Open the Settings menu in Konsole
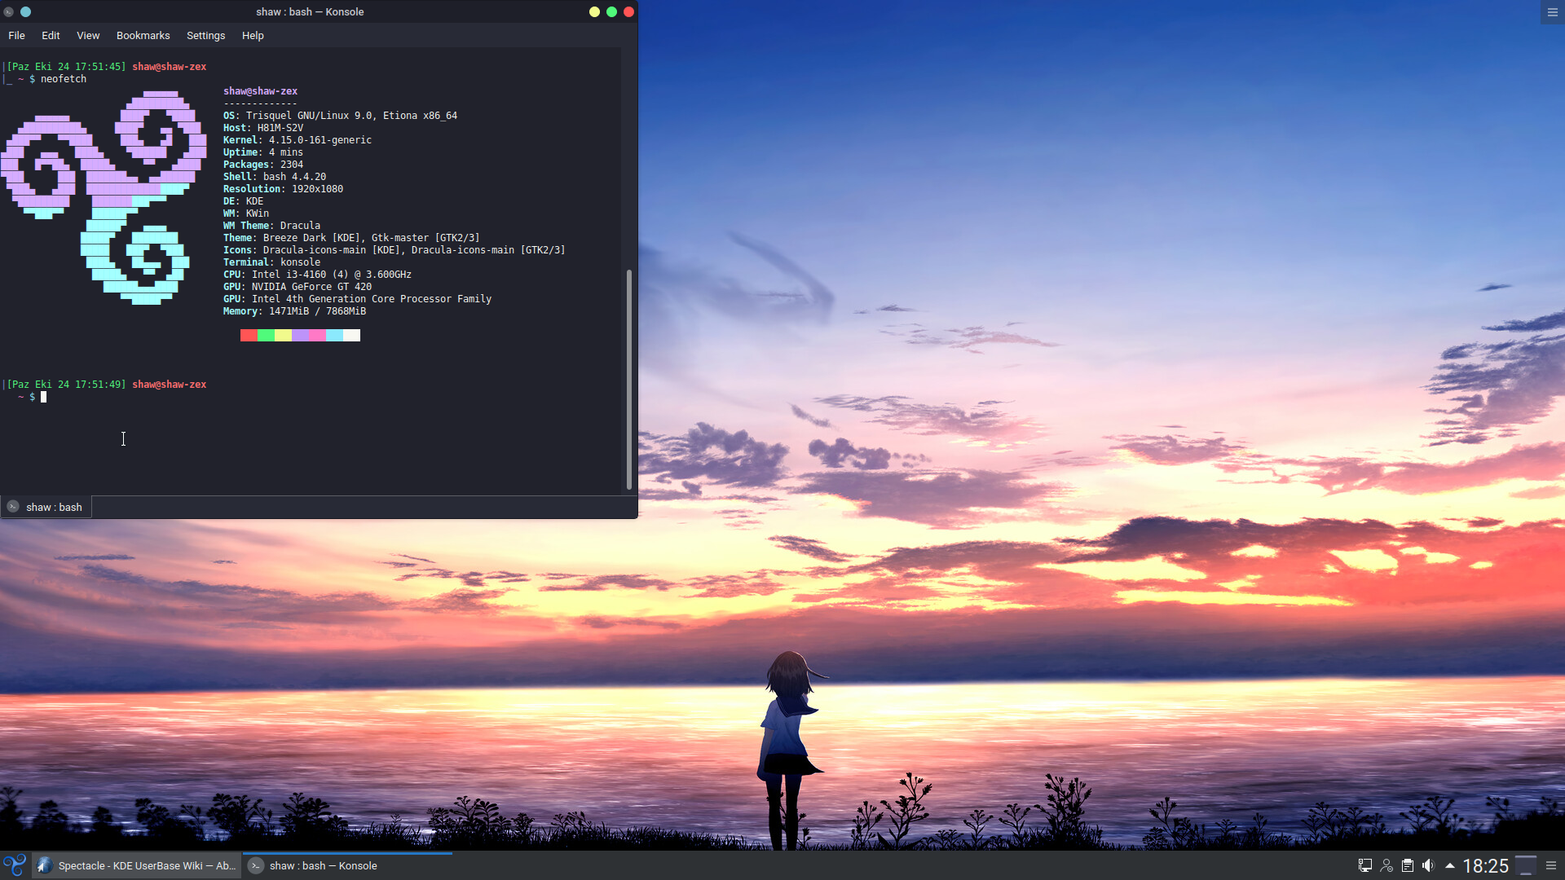 pos(205,36)
